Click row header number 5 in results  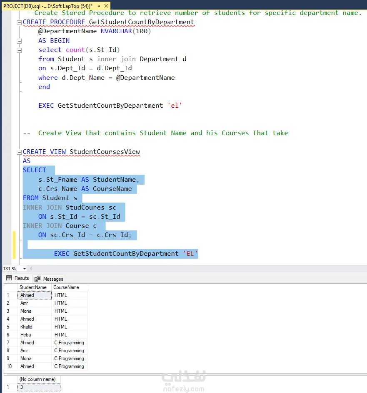pyautogui.click(x=10, y=327)
